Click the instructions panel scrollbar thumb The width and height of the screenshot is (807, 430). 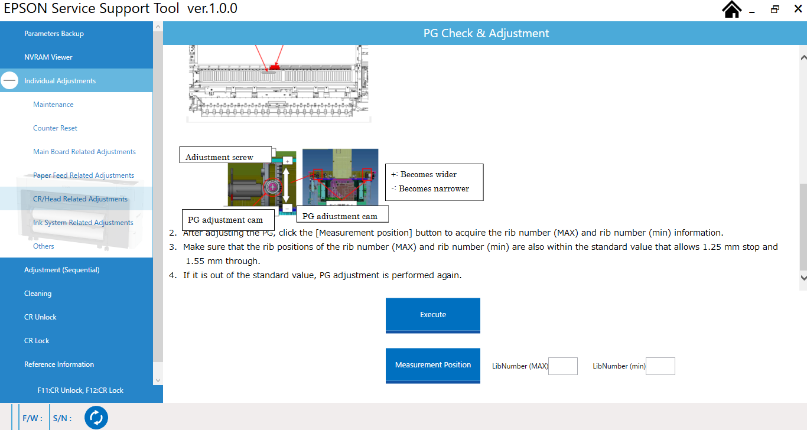(803, 227)
